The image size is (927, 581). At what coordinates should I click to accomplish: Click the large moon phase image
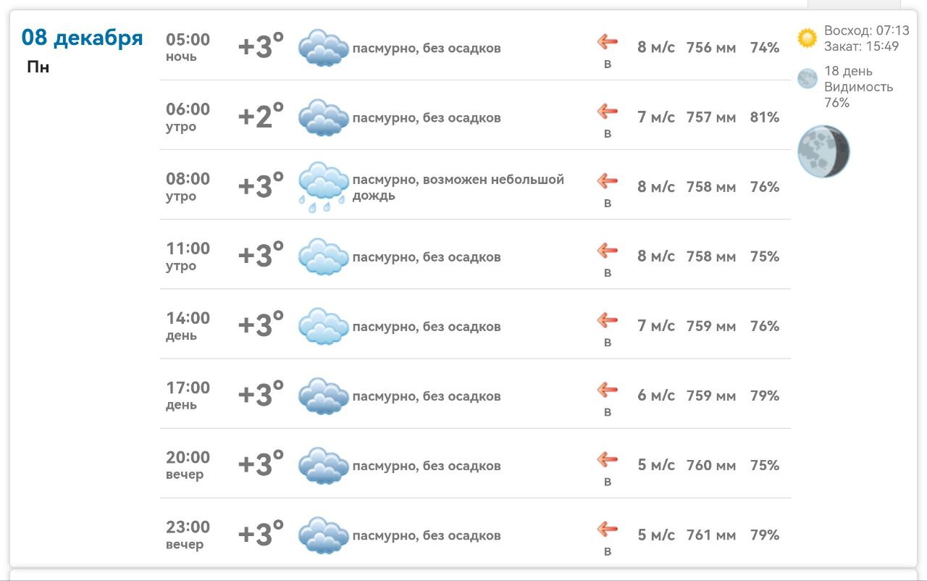click(x=823, y=151)
